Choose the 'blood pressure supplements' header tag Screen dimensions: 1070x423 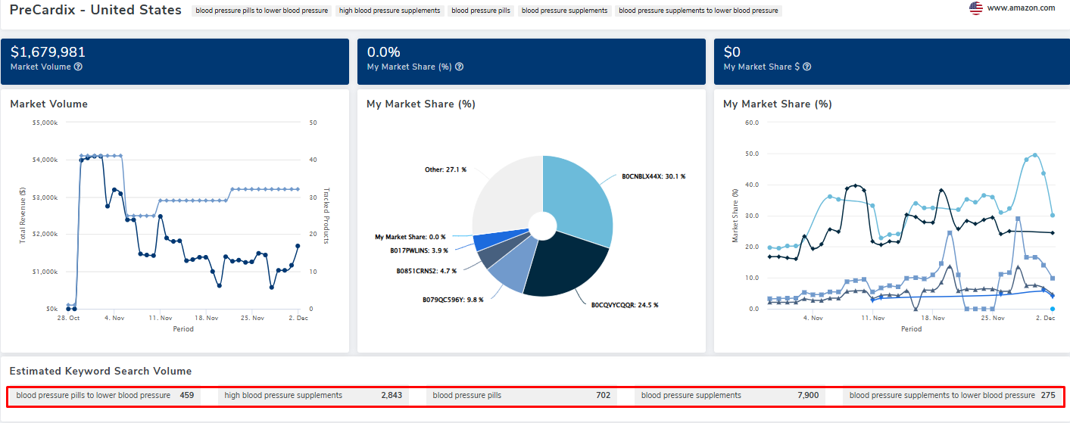click(x=564, y=11)
